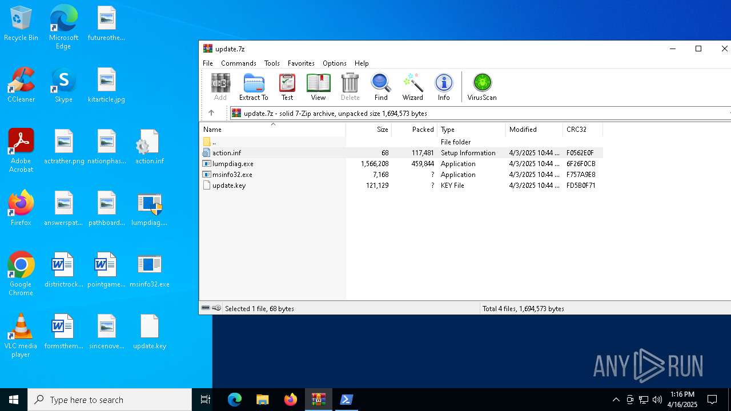731x411 pixels.
Task: Open the Notifications action center
Action: (x=712, y=400)
